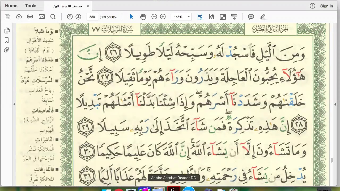The height and width of the screenshot is (191, 340).
Task: Go to previous page arrow
Action: pos(70,17)
